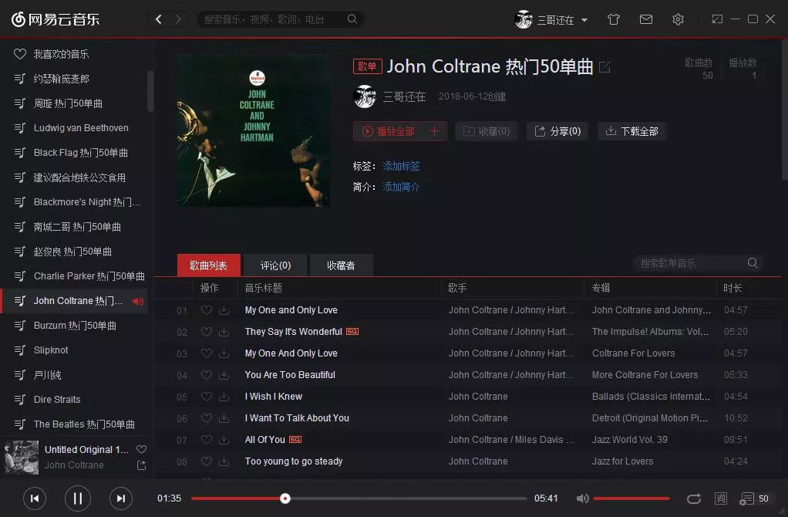Open playlist creator 三哥还在 profile

point(405,96)
